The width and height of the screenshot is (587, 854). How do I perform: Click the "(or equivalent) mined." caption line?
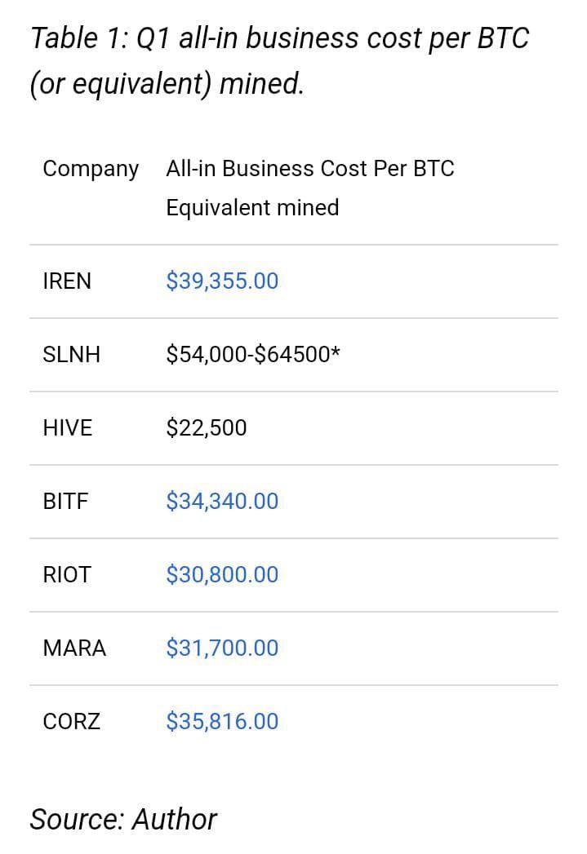(167, 84)
